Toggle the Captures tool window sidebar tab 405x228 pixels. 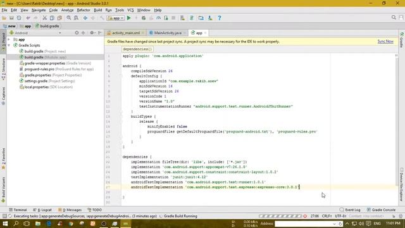point(3,96)
